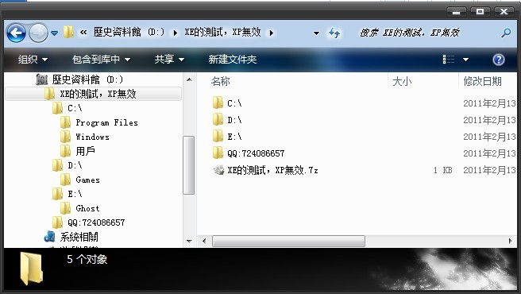Sort by 大小 column header

(402, 81)
